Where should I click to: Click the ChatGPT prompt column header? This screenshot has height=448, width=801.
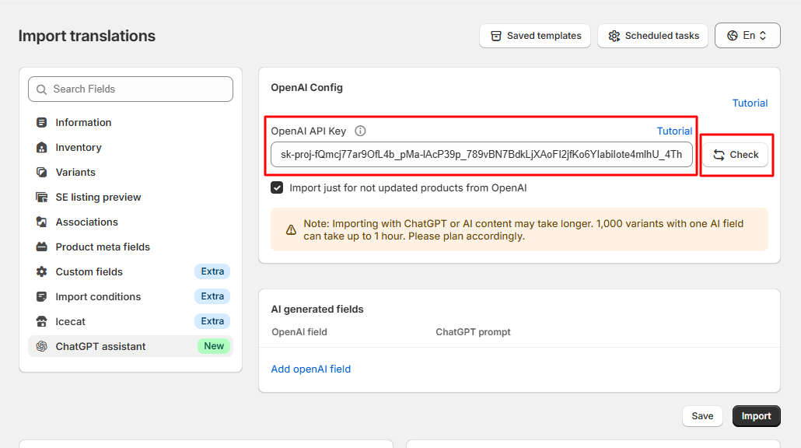click(x=473, y=332)
